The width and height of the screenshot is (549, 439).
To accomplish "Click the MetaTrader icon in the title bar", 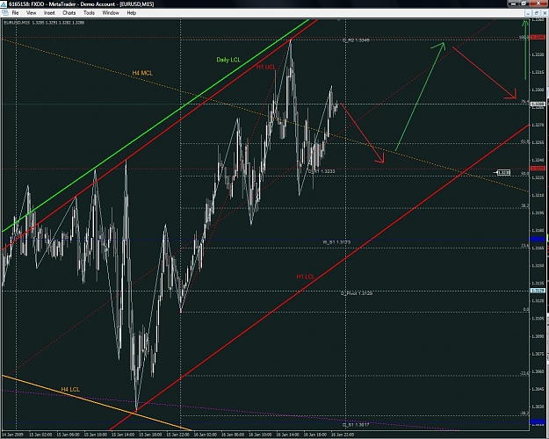I will pos(4,4).
